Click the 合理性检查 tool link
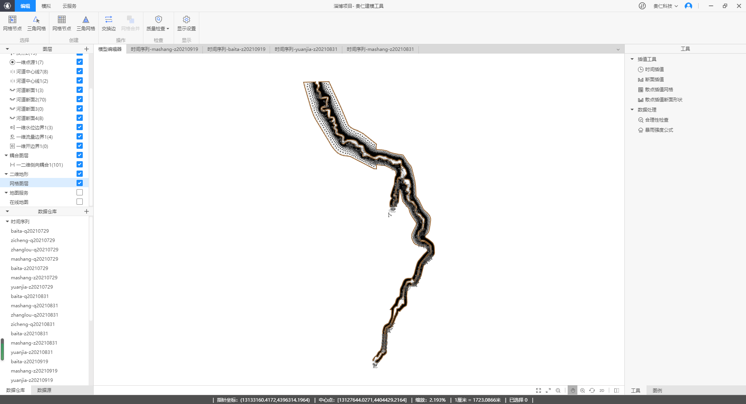This screenshot has height=404, width=746. click(657, 120)
